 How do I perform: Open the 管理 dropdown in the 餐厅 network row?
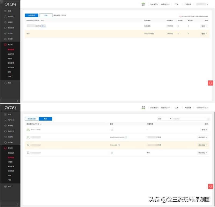[x=204, y=34]
